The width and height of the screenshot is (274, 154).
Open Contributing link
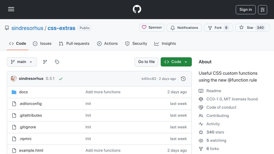click(x=217, y=116)
